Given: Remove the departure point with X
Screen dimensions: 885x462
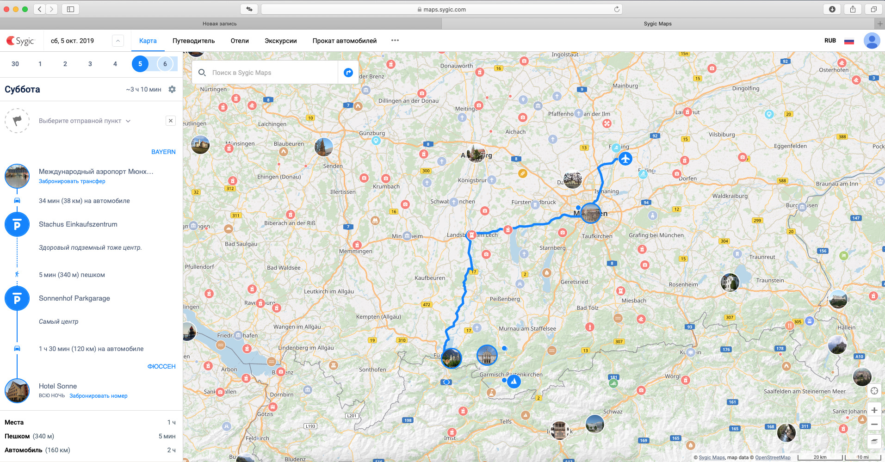Looking at the screenshot, I should point(171,121).
